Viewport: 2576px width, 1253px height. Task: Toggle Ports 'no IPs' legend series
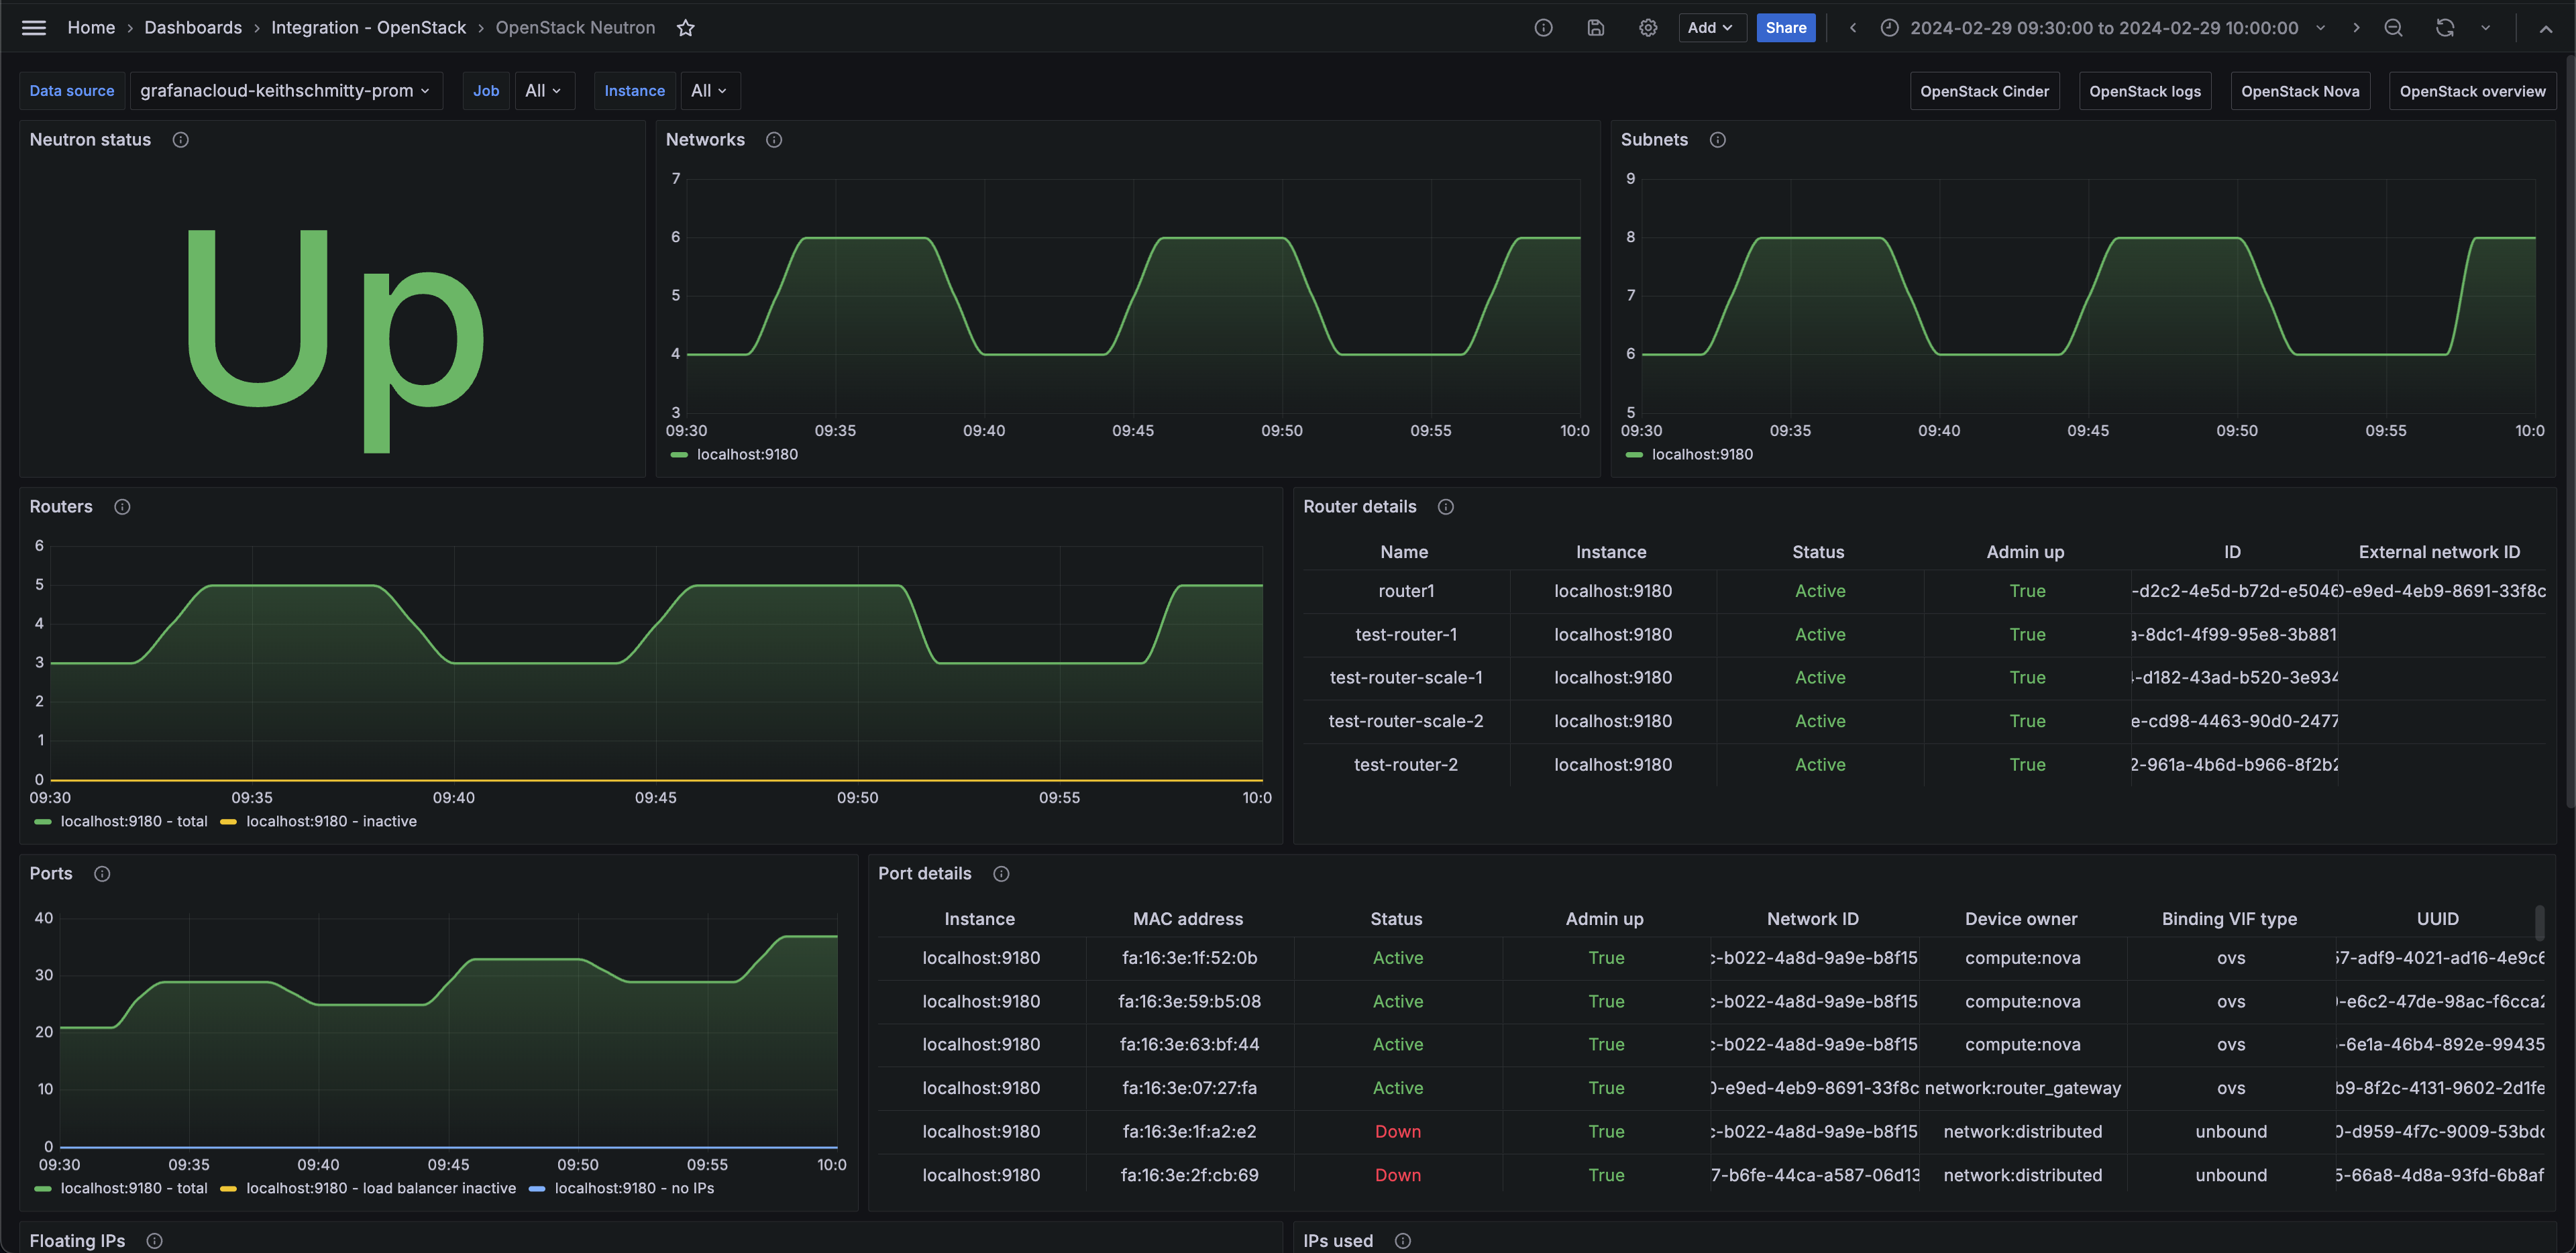point(633,1189)
